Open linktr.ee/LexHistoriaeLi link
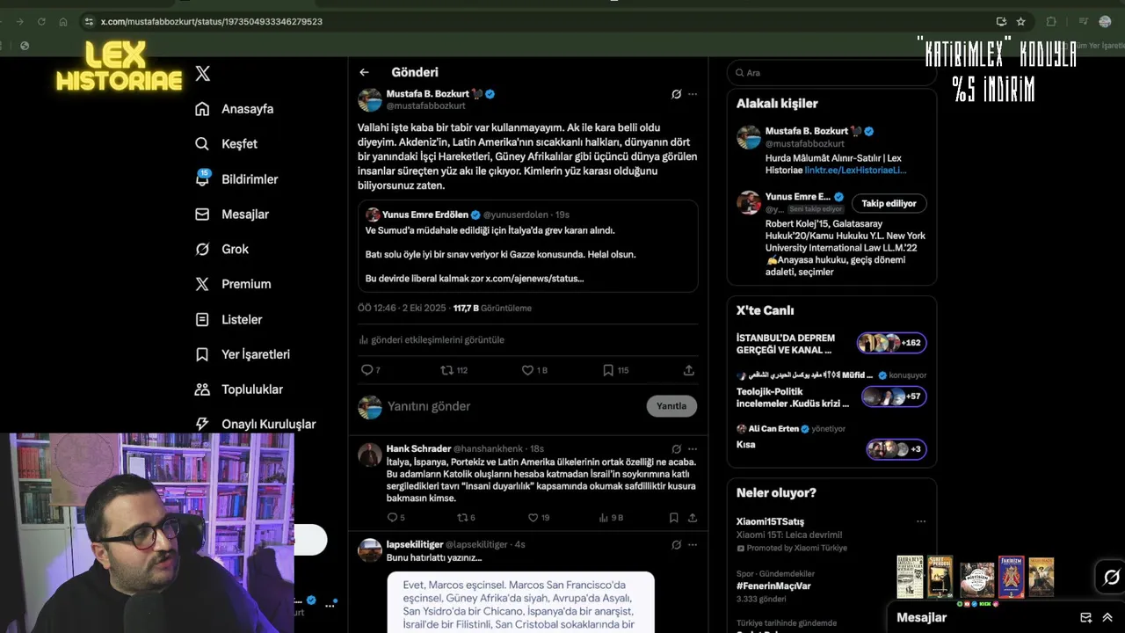The image size is (1125, 633). point(855,171)
